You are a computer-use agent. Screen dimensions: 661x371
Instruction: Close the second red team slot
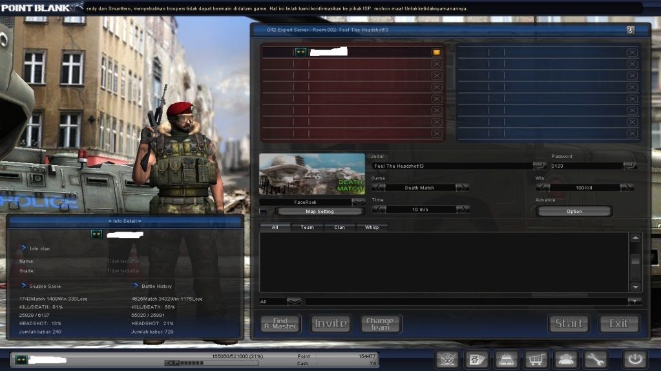436,64
